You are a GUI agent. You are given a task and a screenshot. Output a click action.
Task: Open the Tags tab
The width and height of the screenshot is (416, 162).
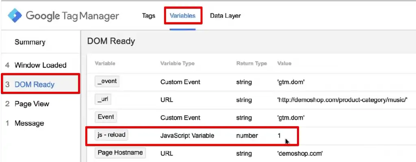[149, 16]
